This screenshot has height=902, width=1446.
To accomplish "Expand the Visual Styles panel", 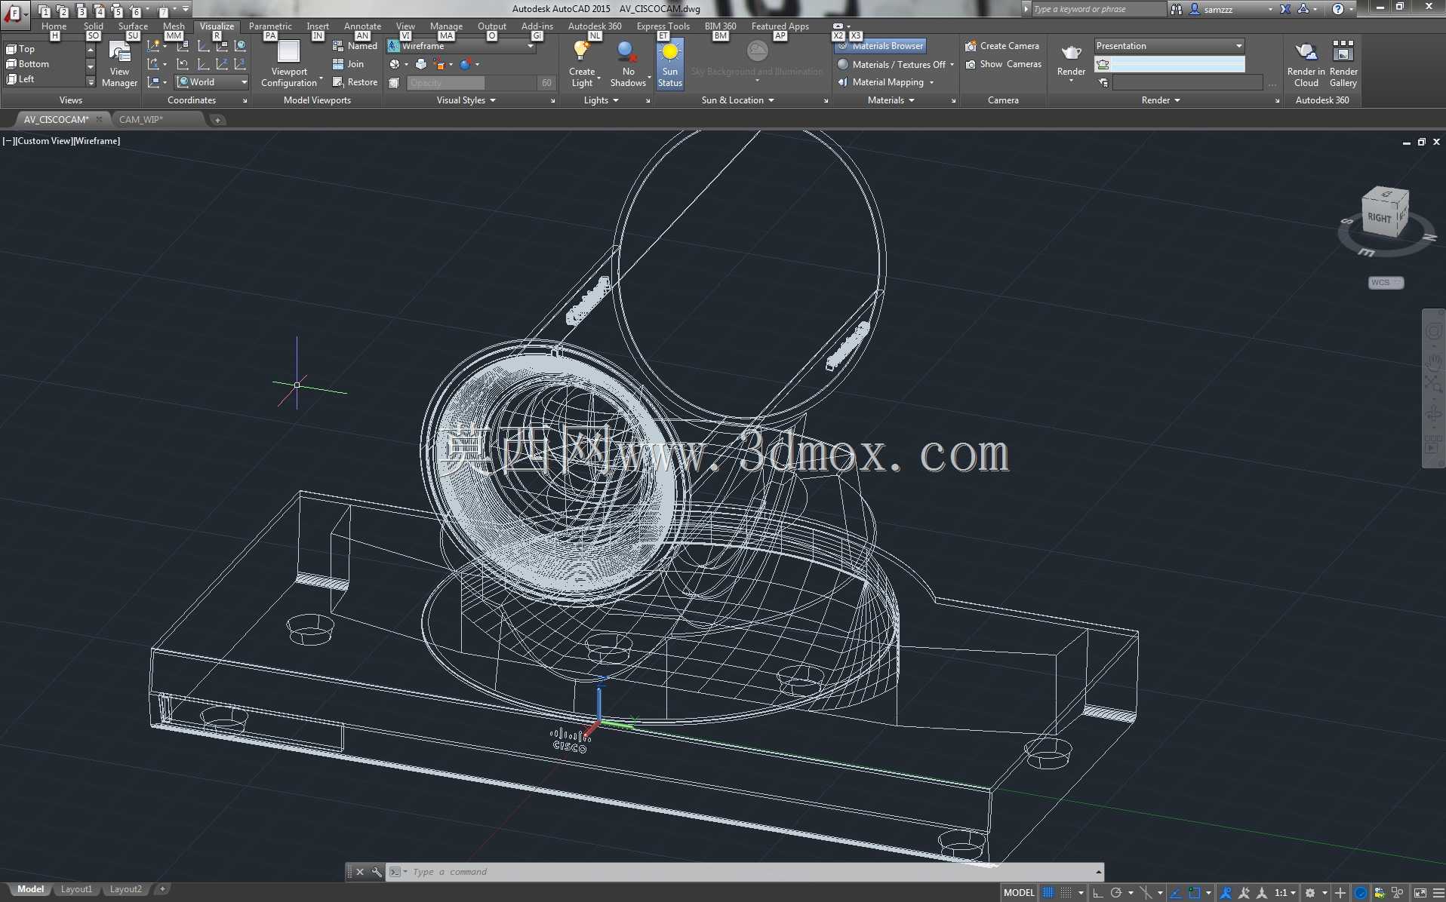I will click(466, 100).
